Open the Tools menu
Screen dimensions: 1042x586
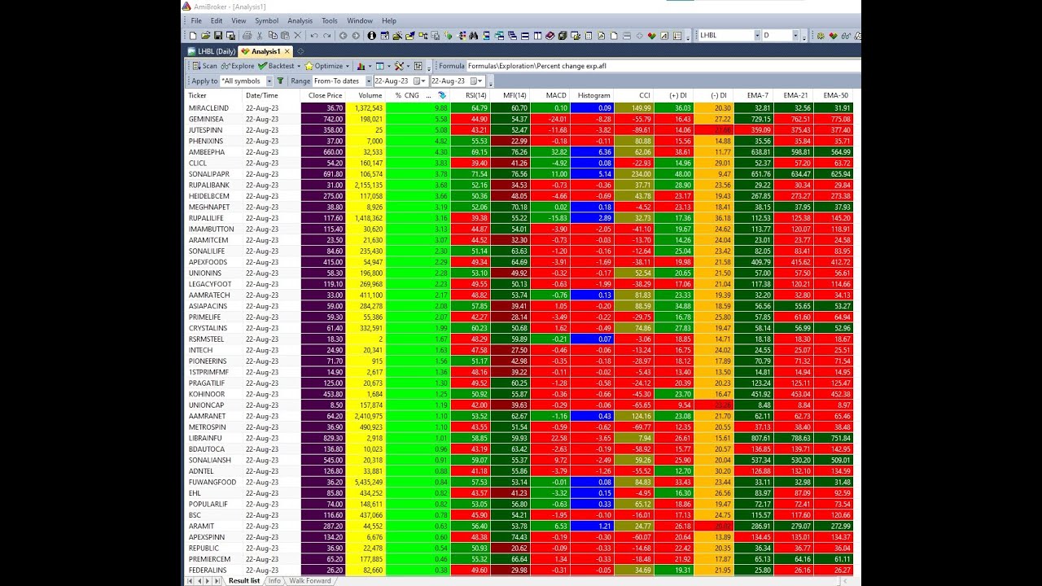click(x=329, y=20)
